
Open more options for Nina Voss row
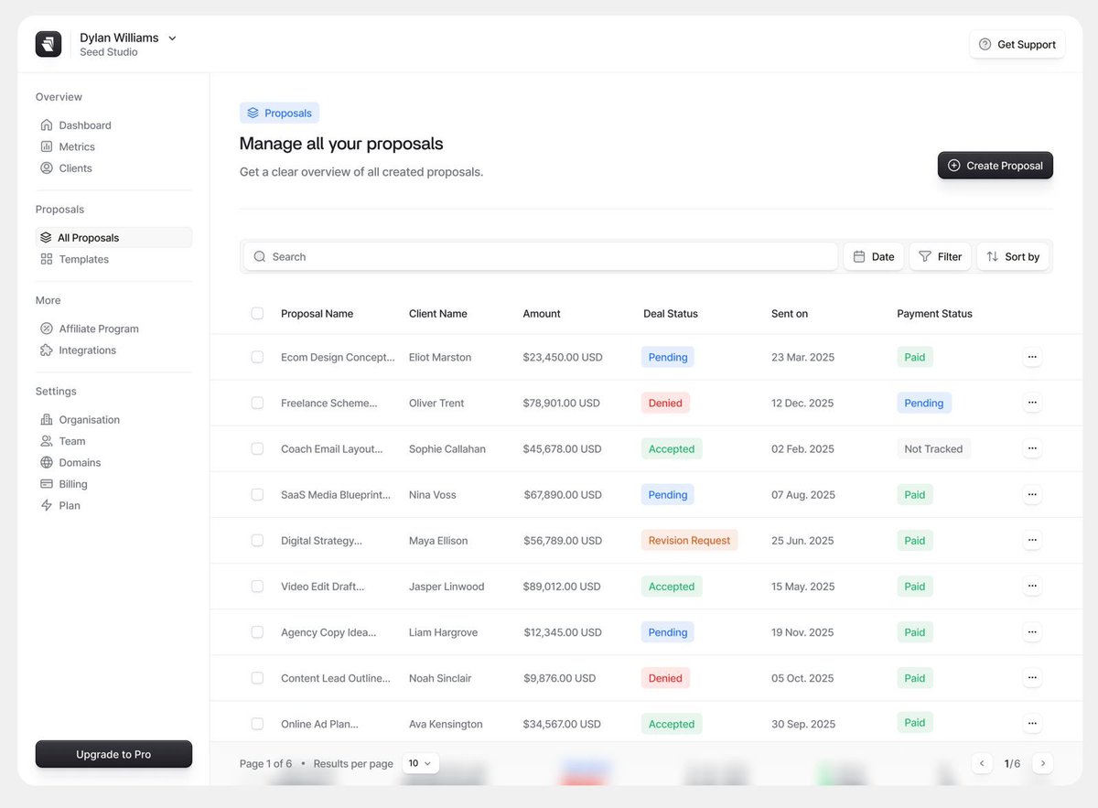pyautogui.click(x=1032, y=494)
